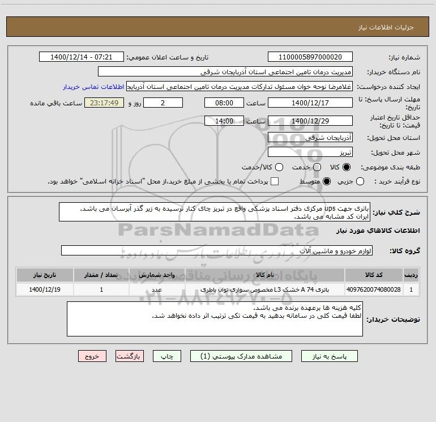Click column header تعداد / مقدار
This screenshot has width=436, height=422.
(x=101, y=275)
